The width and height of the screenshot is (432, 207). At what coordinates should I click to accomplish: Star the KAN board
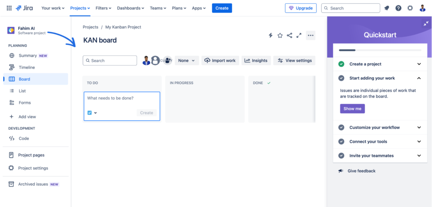280,35
